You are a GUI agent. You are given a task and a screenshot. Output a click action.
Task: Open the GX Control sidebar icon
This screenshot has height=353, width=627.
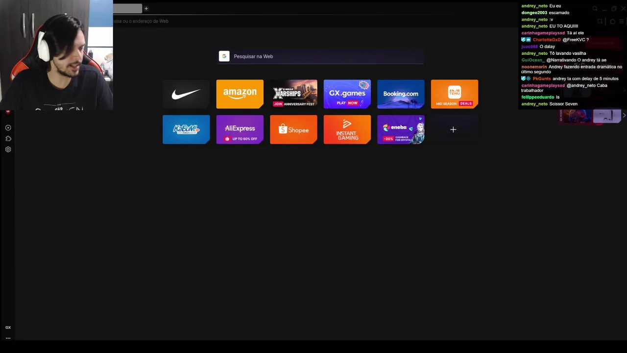(8, 328)
